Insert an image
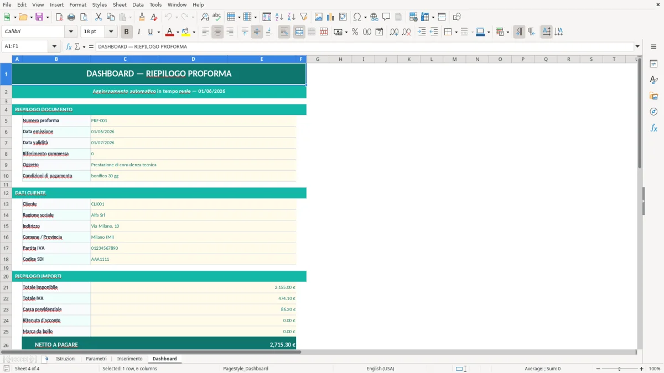 point(319,17)
